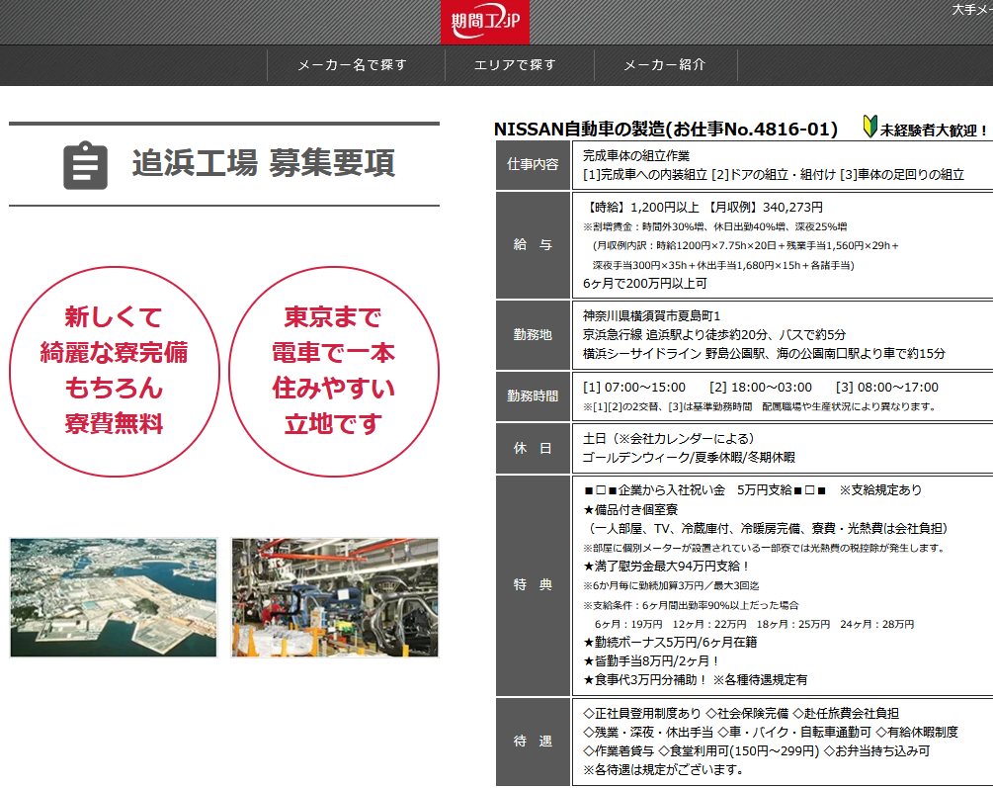Click the NISSAN自動車の製造 job title
Screen dimensions: 993x788
[x=666, y=130]
